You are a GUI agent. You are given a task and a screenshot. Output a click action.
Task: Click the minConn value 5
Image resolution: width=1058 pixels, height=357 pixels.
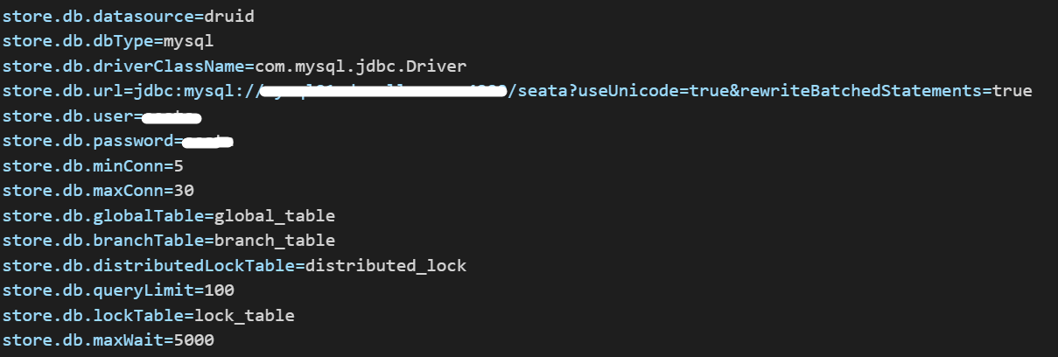point(179,165)
